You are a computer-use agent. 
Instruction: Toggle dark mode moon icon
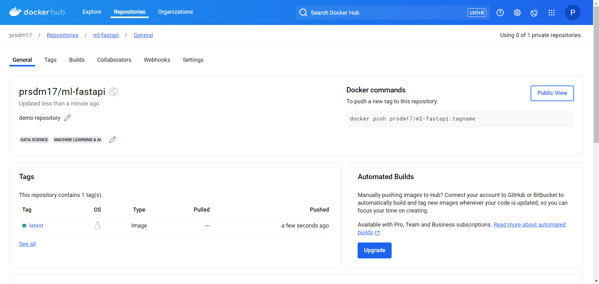[x=534, y=12]
